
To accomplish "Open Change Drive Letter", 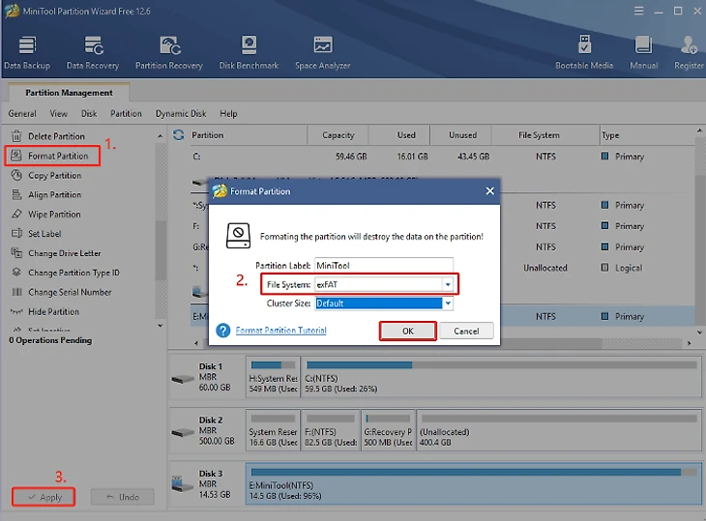I will click(65, 253).
